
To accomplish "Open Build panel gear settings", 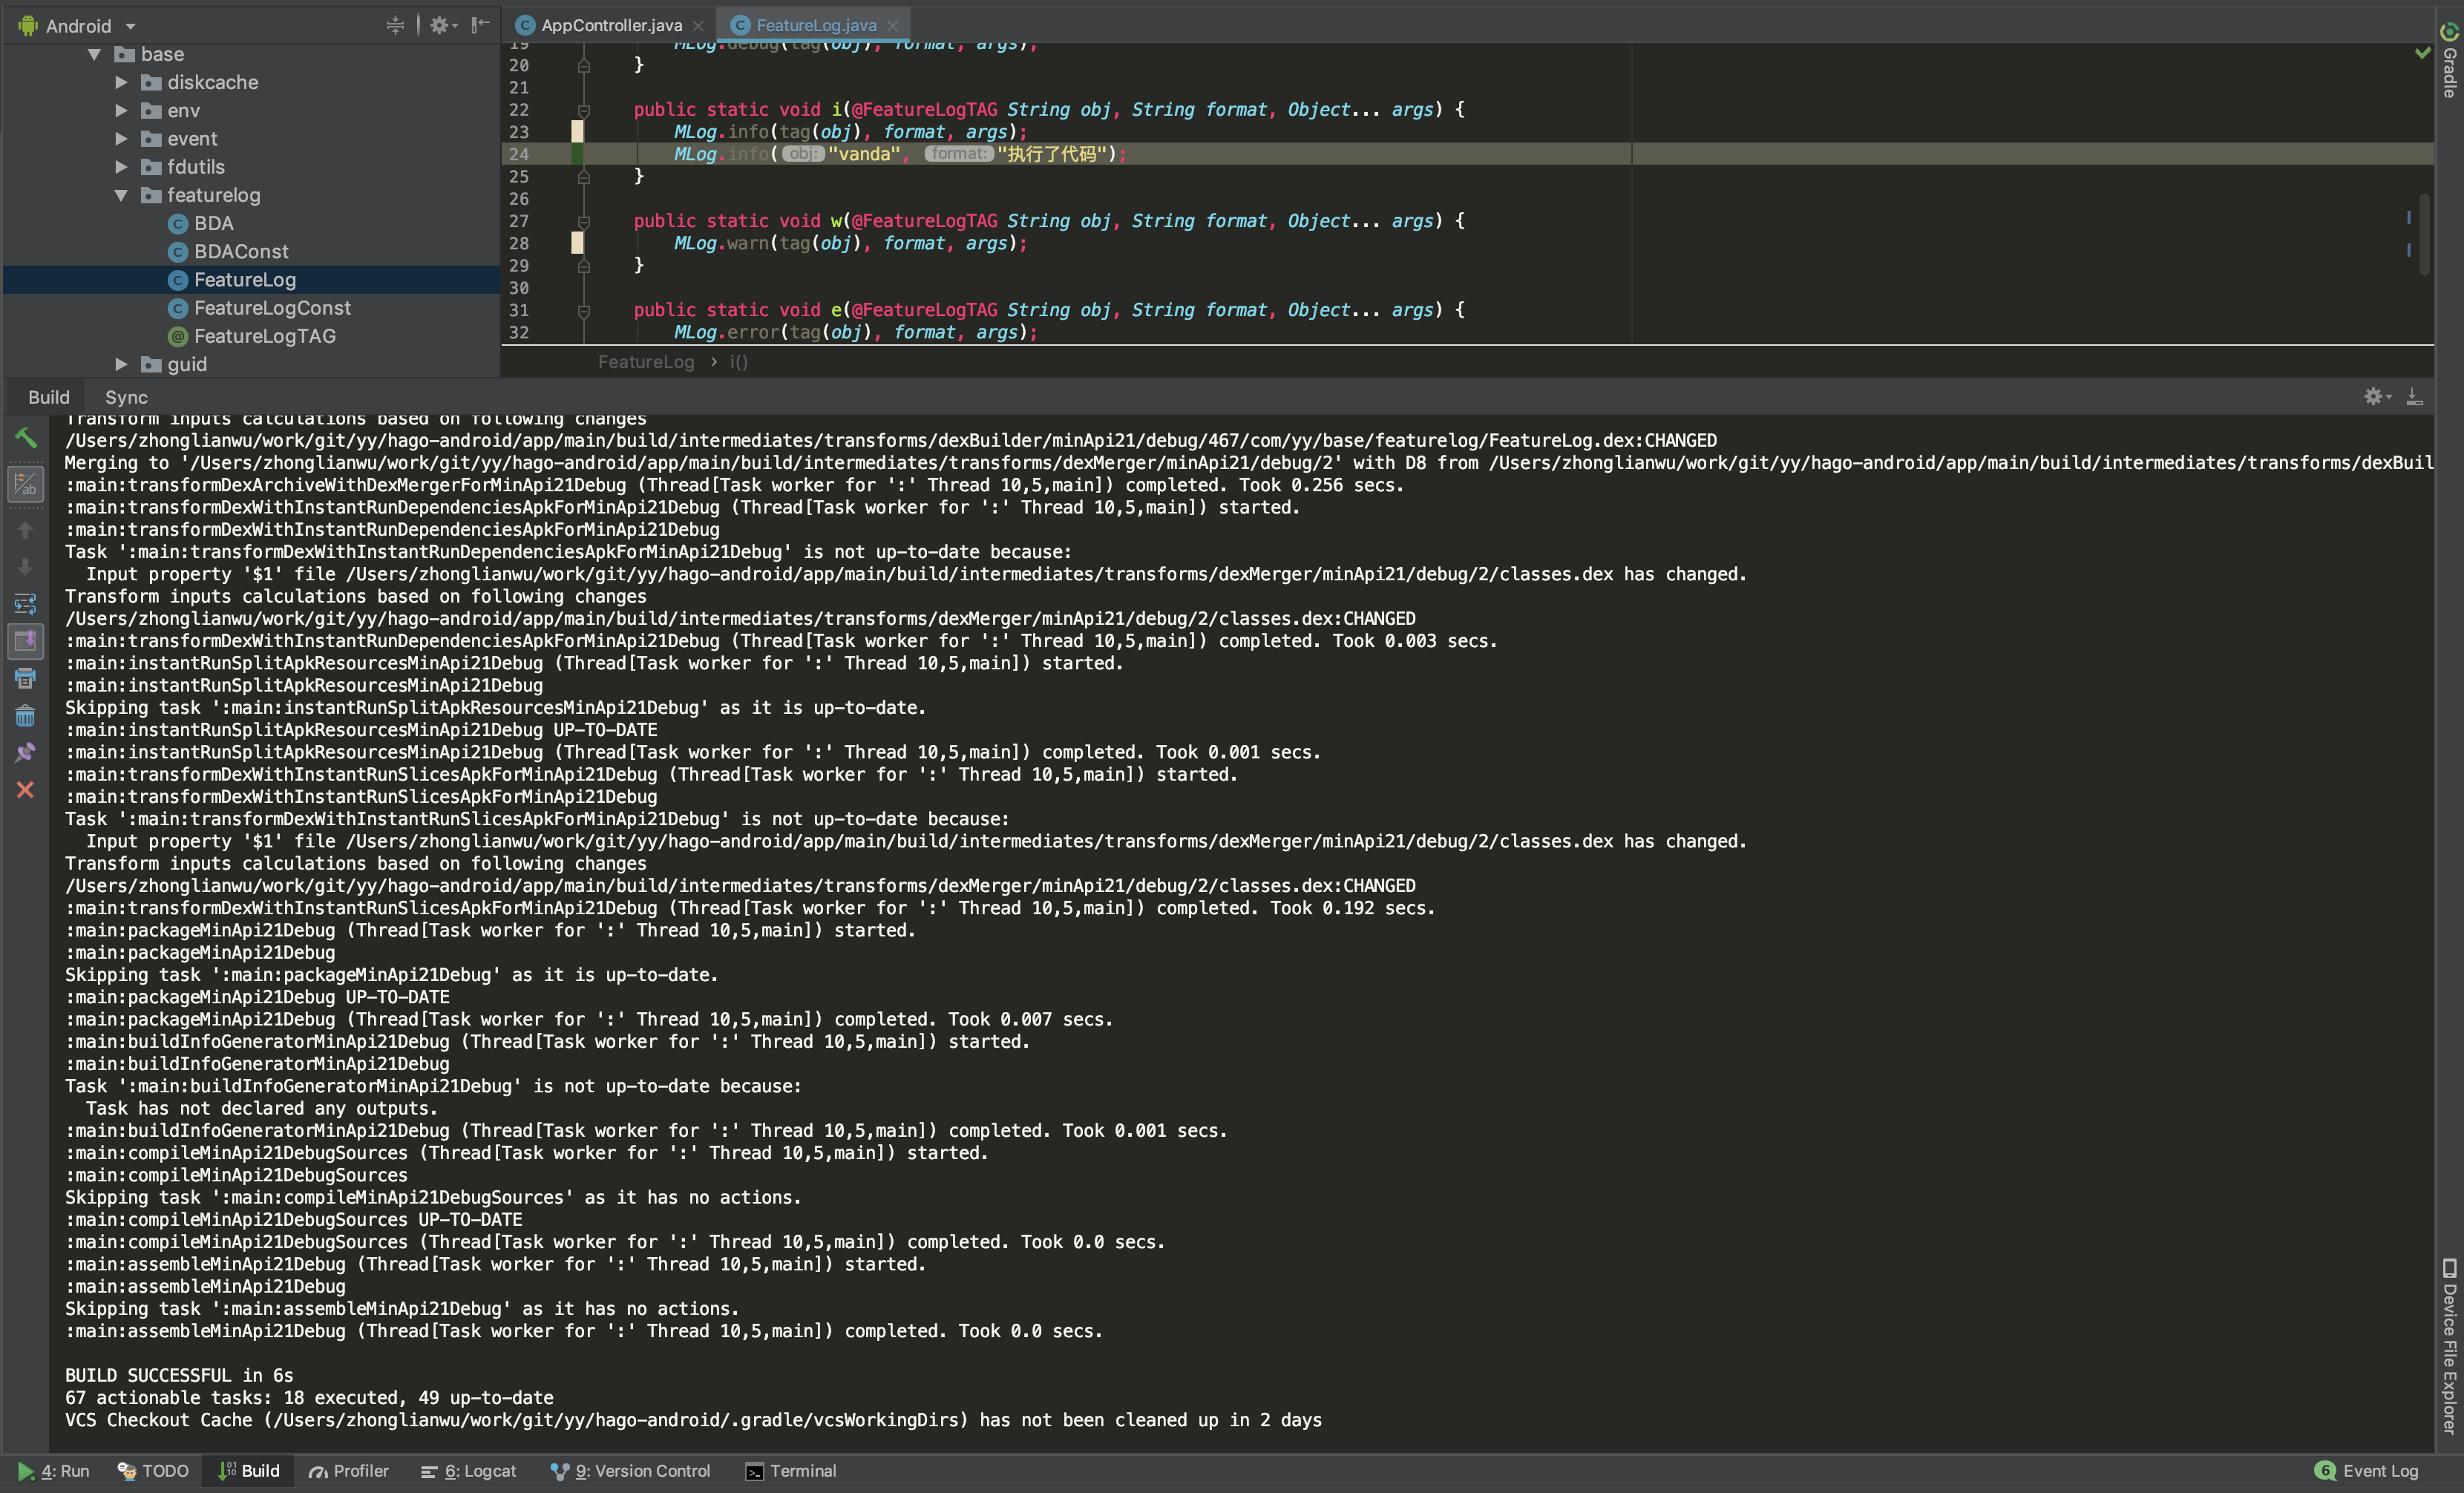I will pyautogui.click(x=2377, y=397).
